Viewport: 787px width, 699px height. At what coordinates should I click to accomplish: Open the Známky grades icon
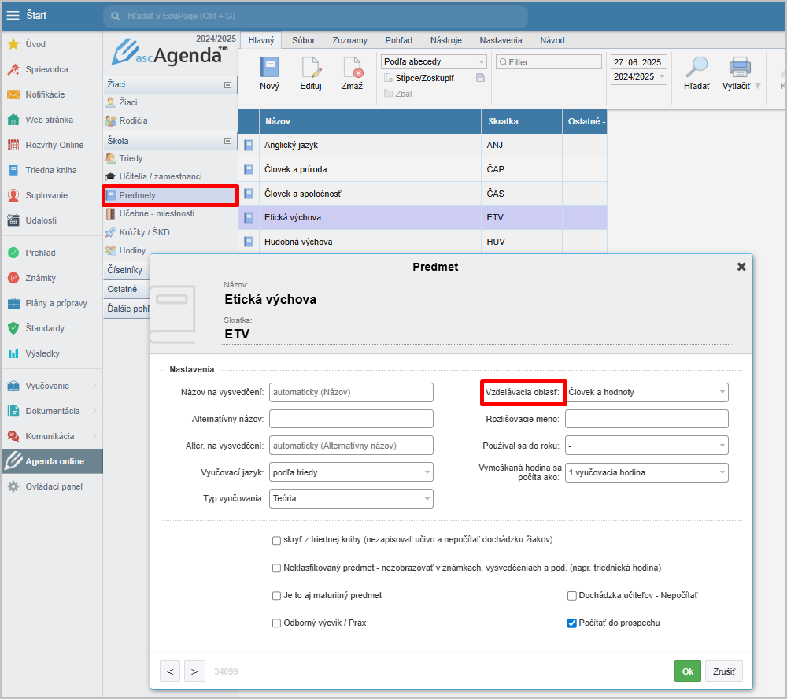(13, 278)
